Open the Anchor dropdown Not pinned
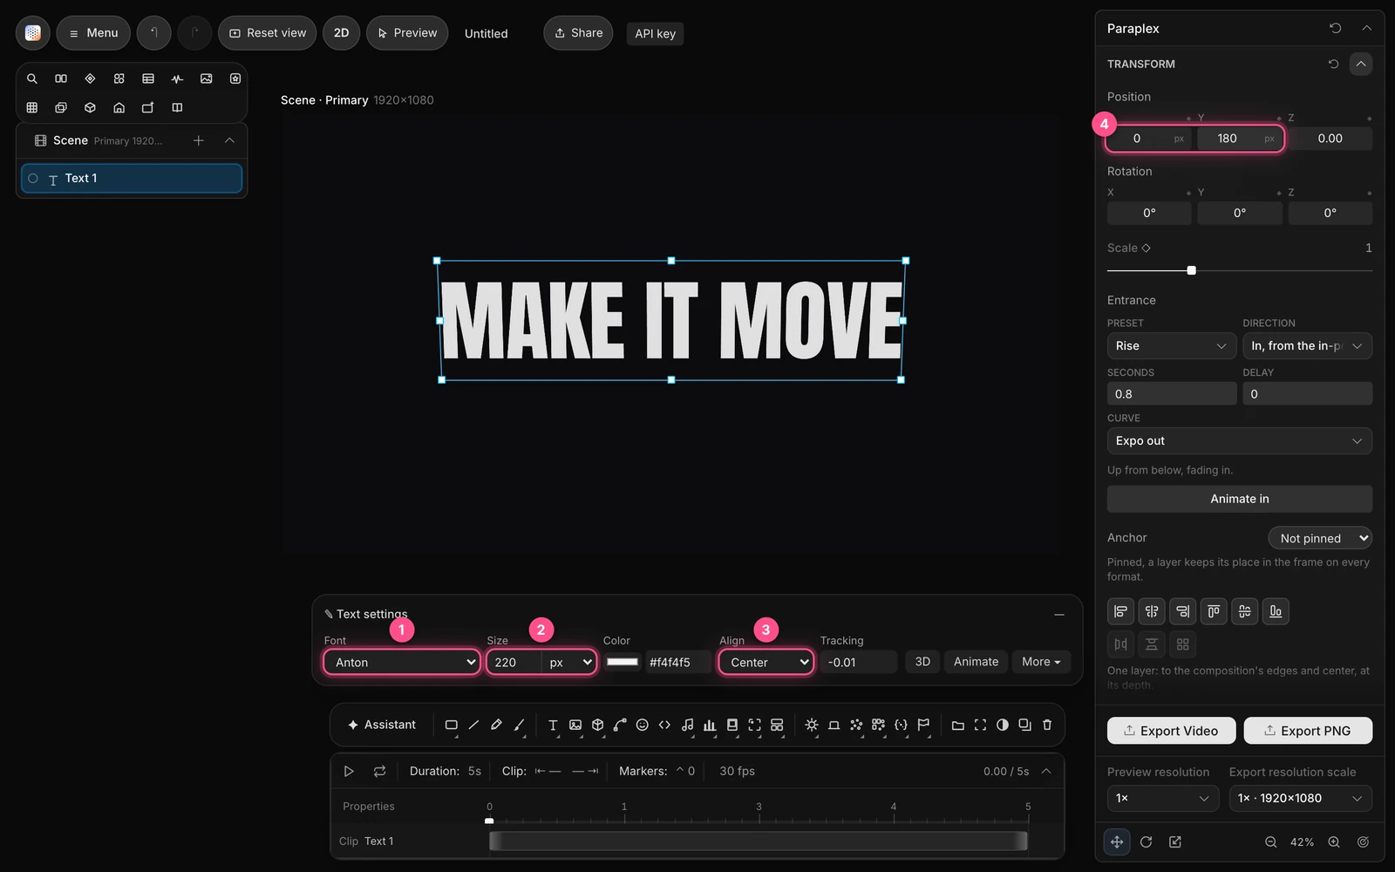Screen dimensions: 1395x872 coord(1320,538)
